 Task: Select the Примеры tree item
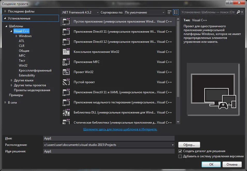coord(16,95)
